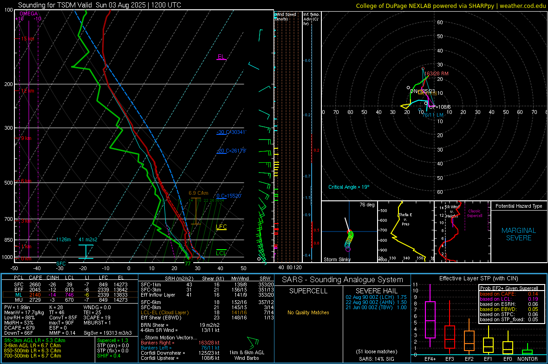
Task: Click the green NONTOR box plot label
Action: pyautogui.click(x=528, y=359)
